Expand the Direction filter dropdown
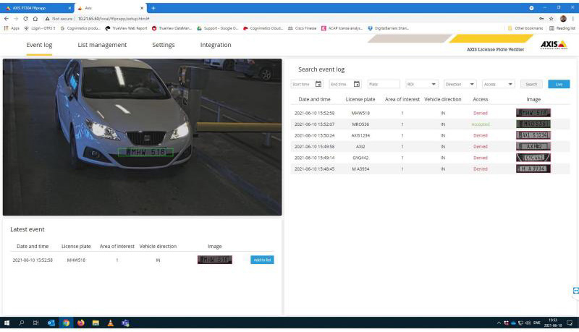 pyautogui.click(x=460, y=84)
